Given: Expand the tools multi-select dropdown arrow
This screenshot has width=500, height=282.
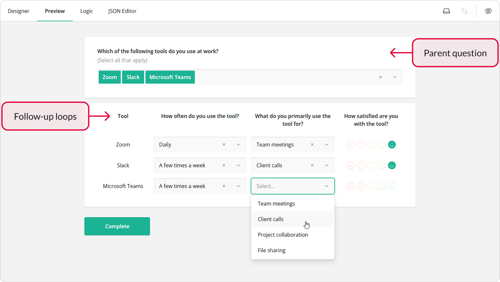Looking at the screenshot, I should [x=395, y=77].
